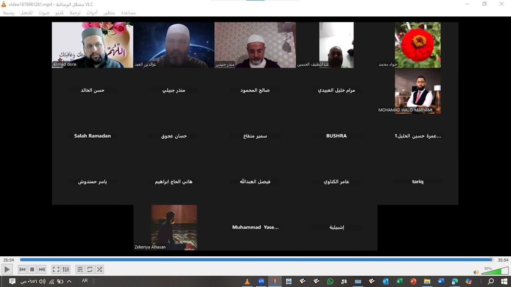This screenshot has width=511, height=287.
Task: Click participant name إشبيلية
Action: click(337, 227)
